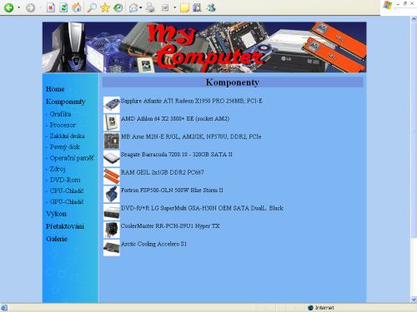This screenshot has height=312, width=417.
Task: Click the Stop loading icon
Action: click(x=50, y=7)
